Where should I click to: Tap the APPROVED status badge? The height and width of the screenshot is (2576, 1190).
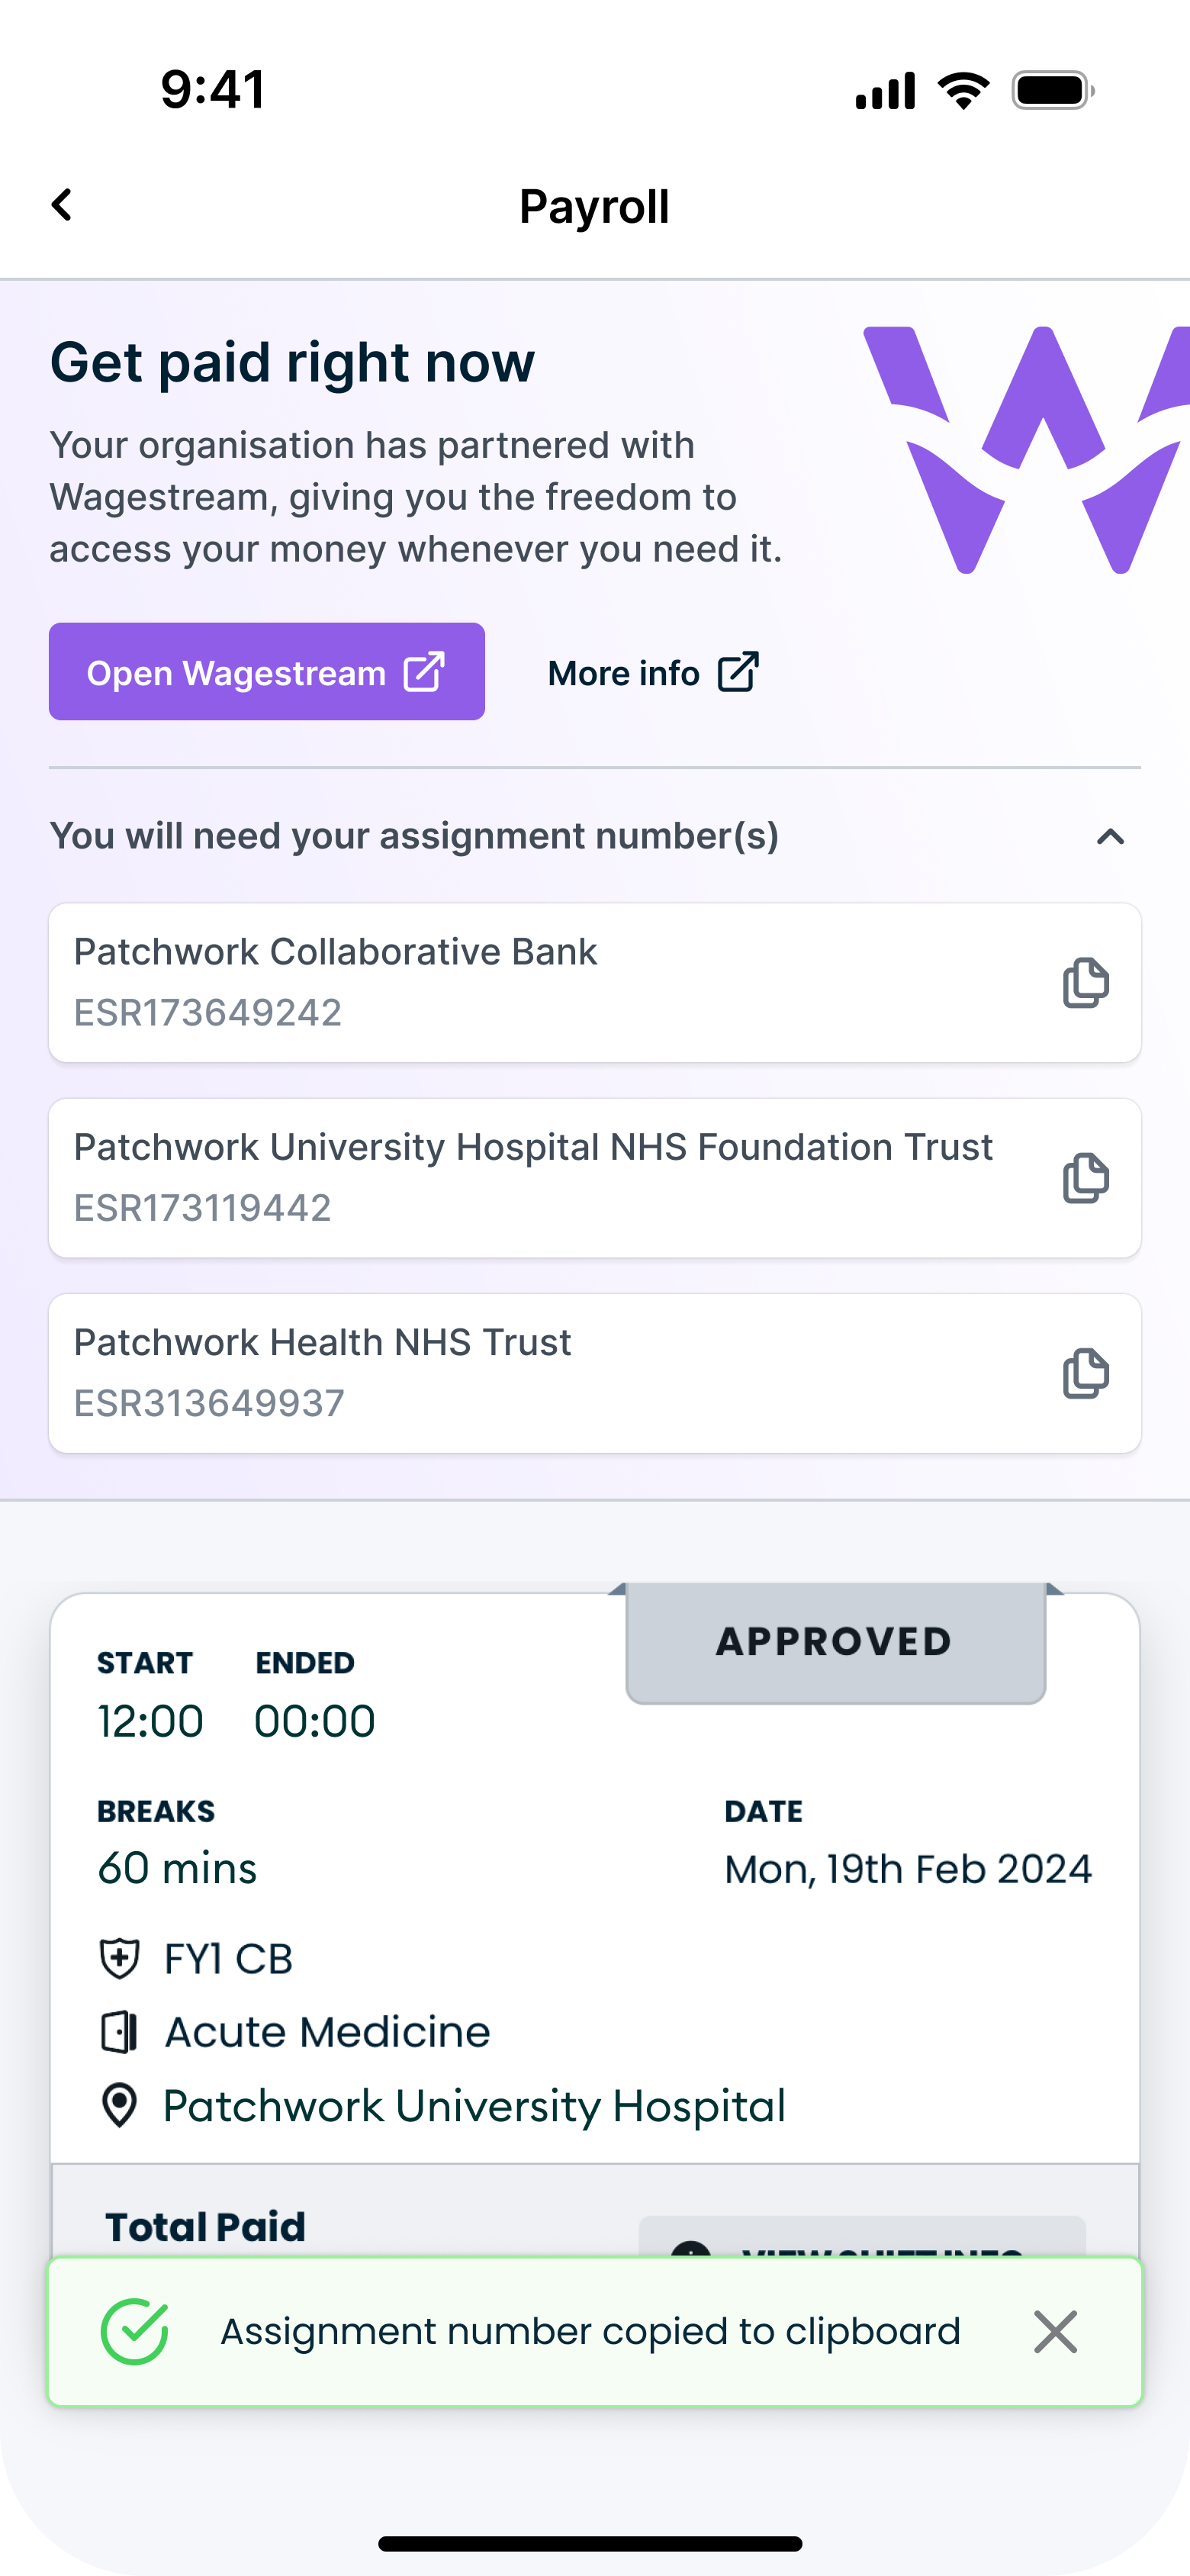pos(835,1642)
